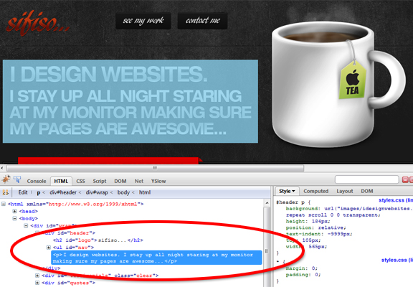
Task: Select the p breadcrumb
Action: [39, 193]
